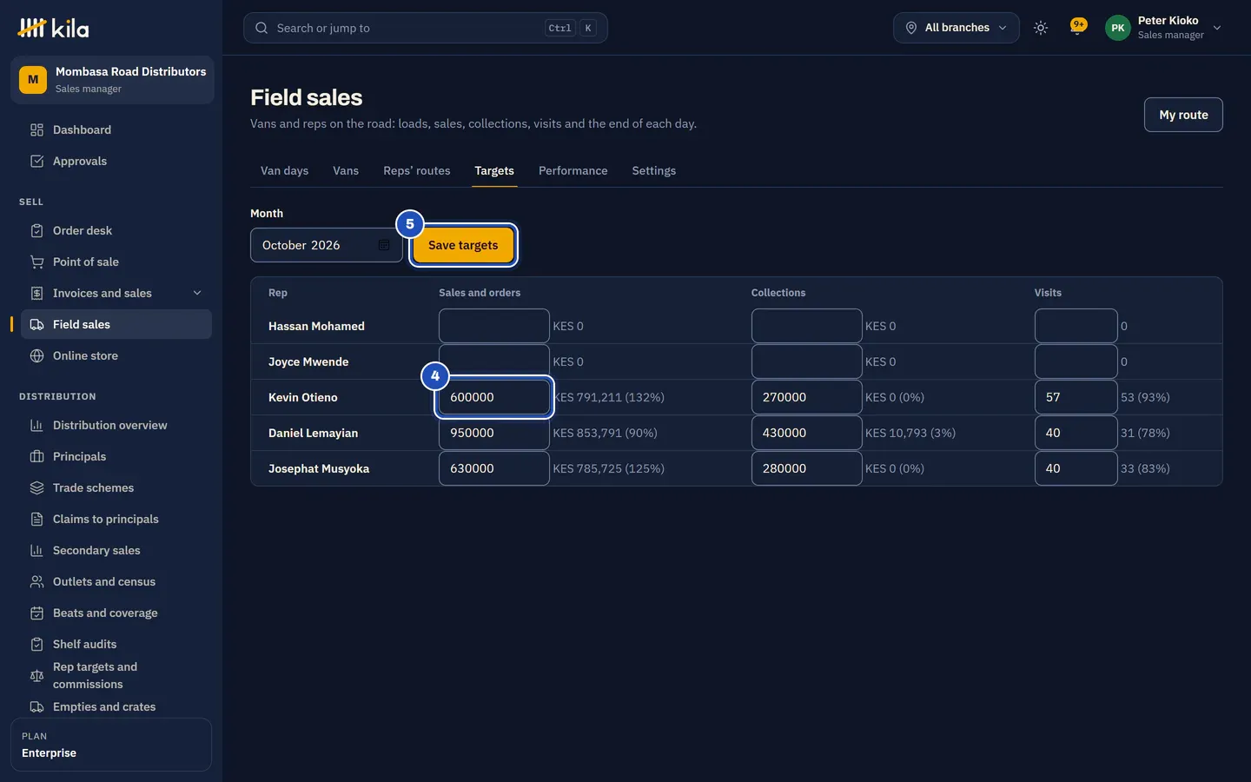Open Online store globe icon

click(36, 355)
